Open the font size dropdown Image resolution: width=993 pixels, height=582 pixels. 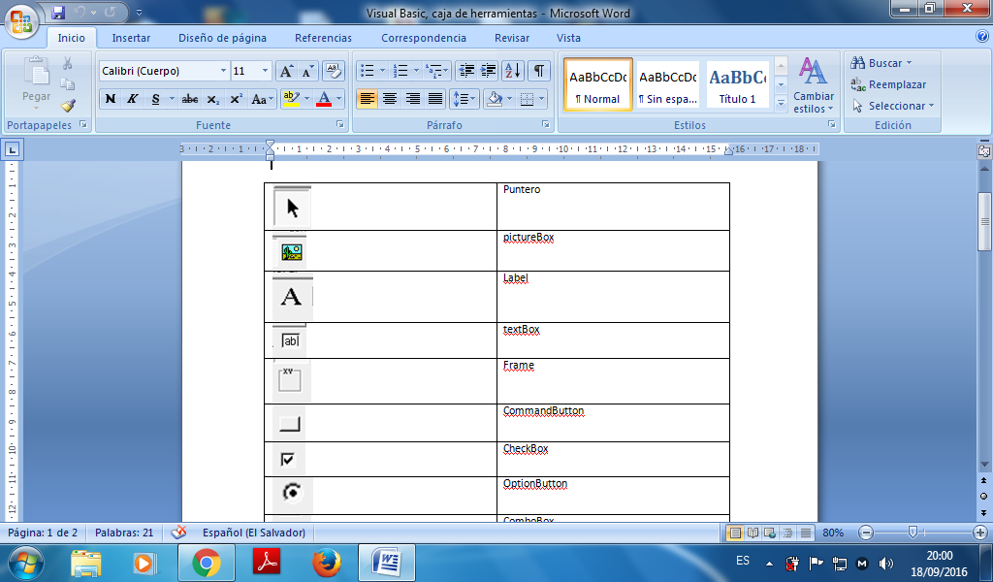tap(265, 70)
